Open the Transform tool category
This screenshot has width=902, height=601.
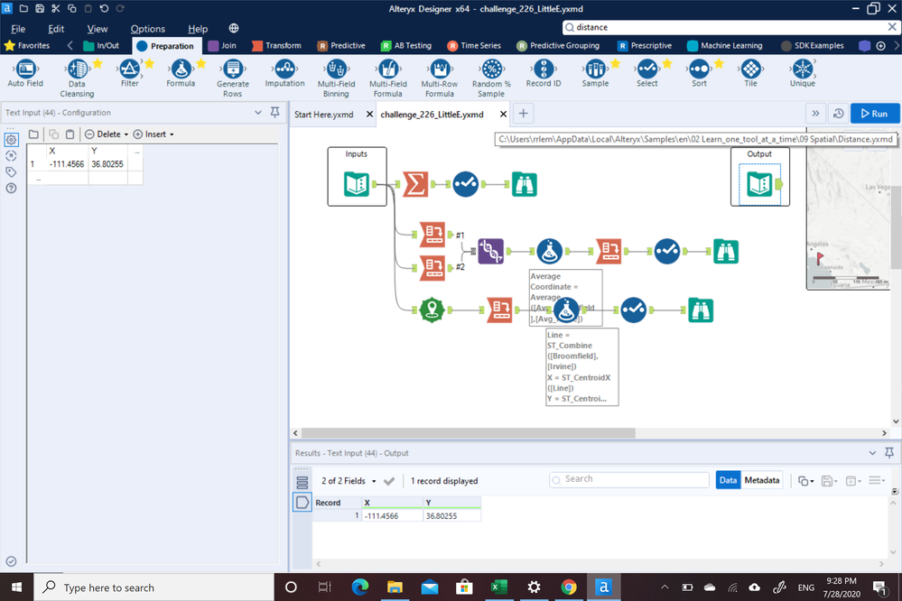[x=277, y=45]
